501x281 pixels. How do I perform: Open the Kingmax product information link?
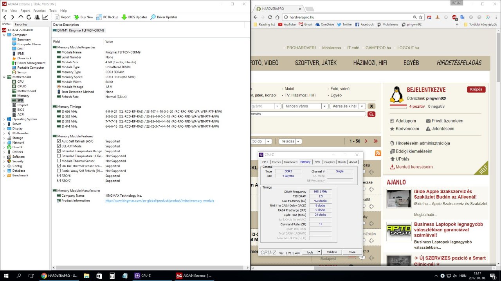[x=160, y=201]
